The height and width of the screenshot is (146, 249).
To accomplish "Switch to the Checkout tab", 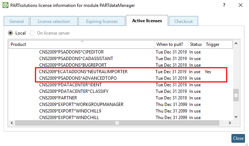I will pos(183,21).
